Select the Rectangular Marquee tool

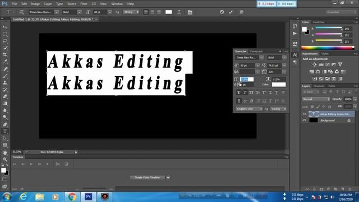[x=5, y=34]
